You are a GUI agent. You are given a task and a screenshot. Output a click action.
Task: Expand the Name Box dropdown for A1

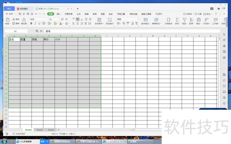pyautogui.click(x=27, y=31)
